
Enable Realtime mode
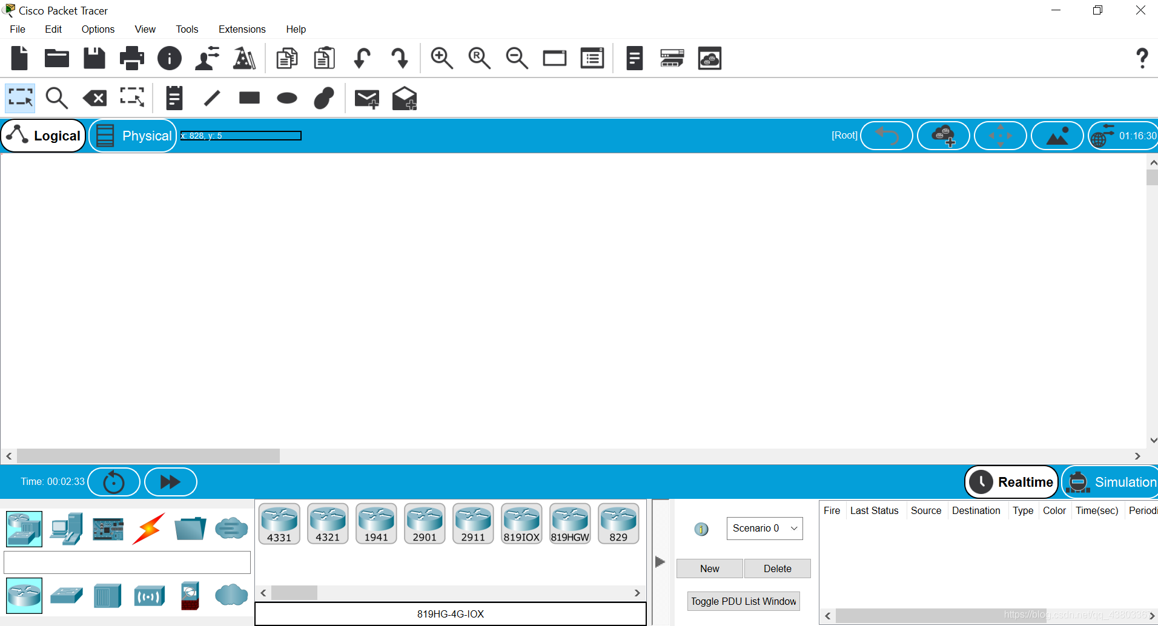pos(1011,482)
